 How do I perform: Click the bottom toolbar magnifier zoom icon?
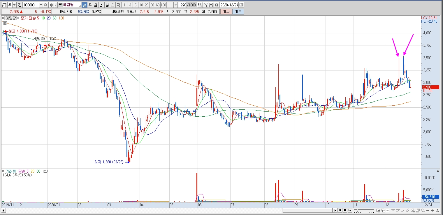click(x=423, y=211)
